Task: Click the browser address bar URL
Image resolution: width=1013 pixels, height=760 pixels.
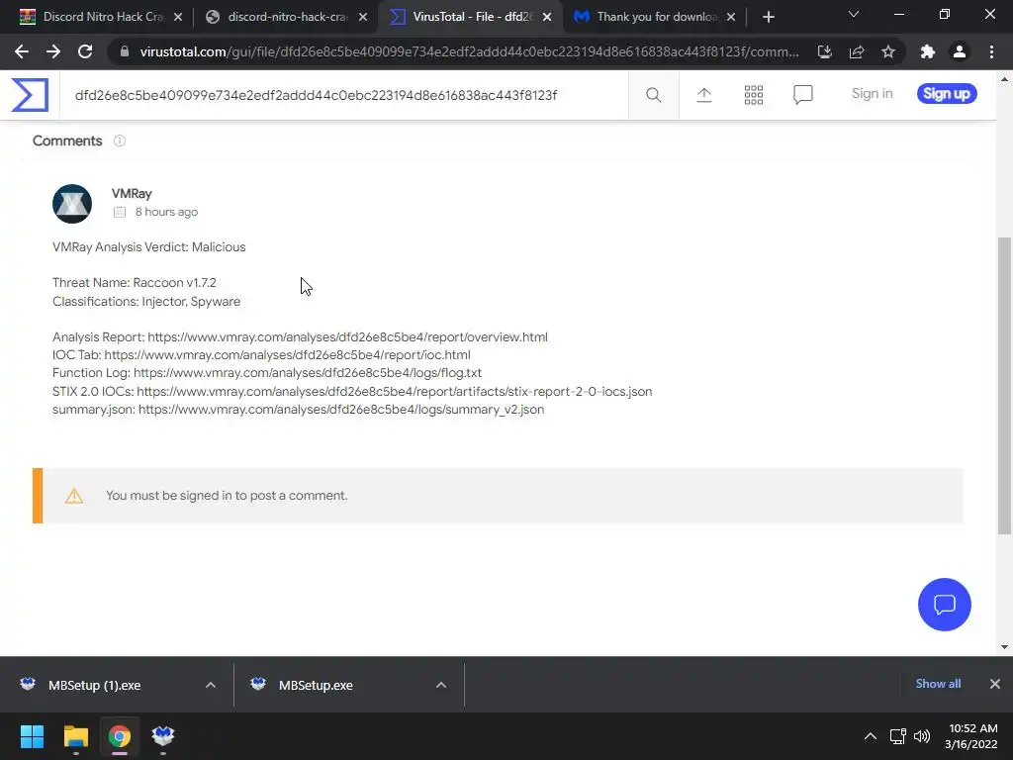Action: tap(469, 51)
